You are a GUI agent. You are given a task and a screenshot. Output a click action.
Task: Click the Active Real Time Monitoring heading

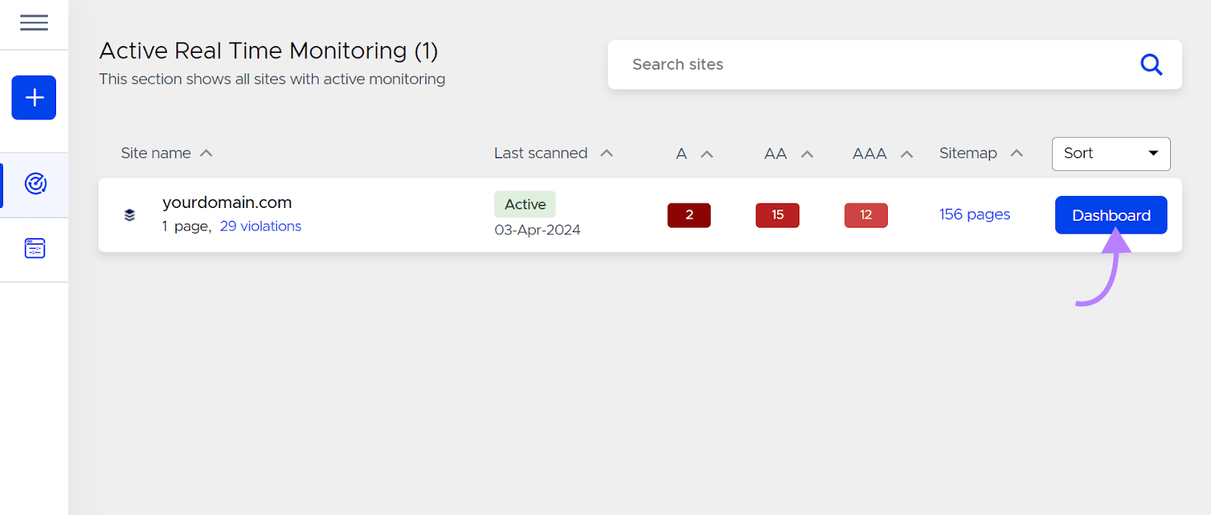point(269,51)
